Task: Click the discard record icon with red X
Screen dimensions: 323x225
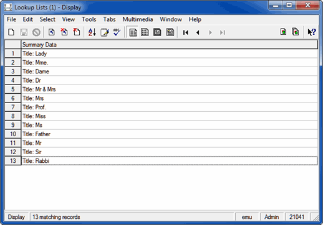Action: pos(64,32)
